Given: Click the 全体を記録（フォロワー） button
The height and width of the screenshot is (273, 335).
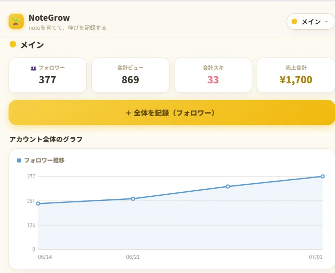Looking at the screenshot, I should 172,113.
